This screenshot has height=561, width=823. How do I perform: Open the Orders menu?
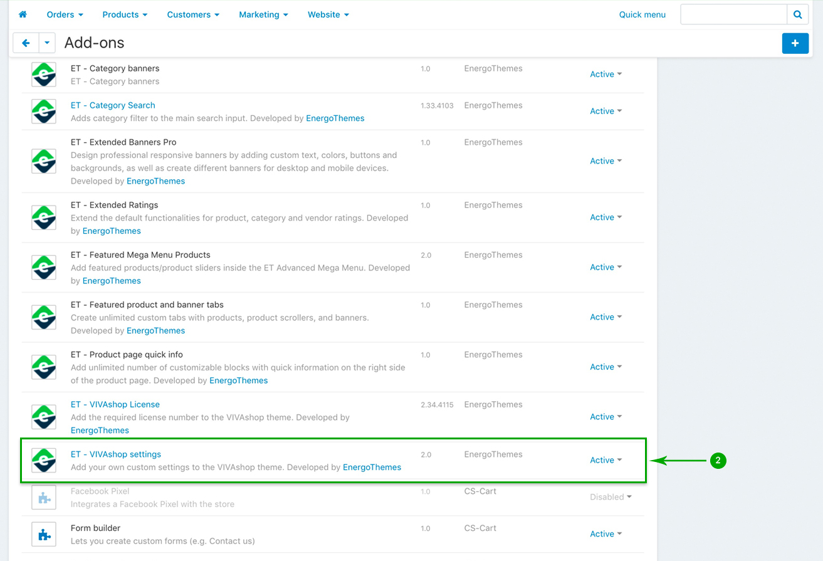coord(65,14)
